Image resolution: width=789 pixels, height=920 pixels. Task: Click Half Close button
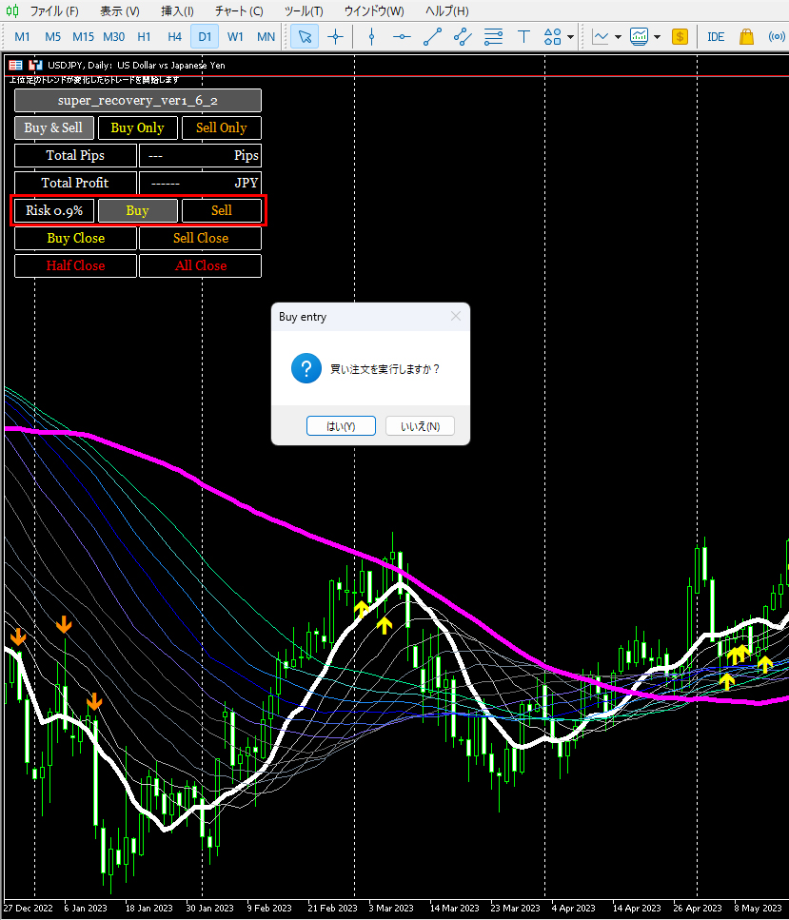click(x=76, y=265)
